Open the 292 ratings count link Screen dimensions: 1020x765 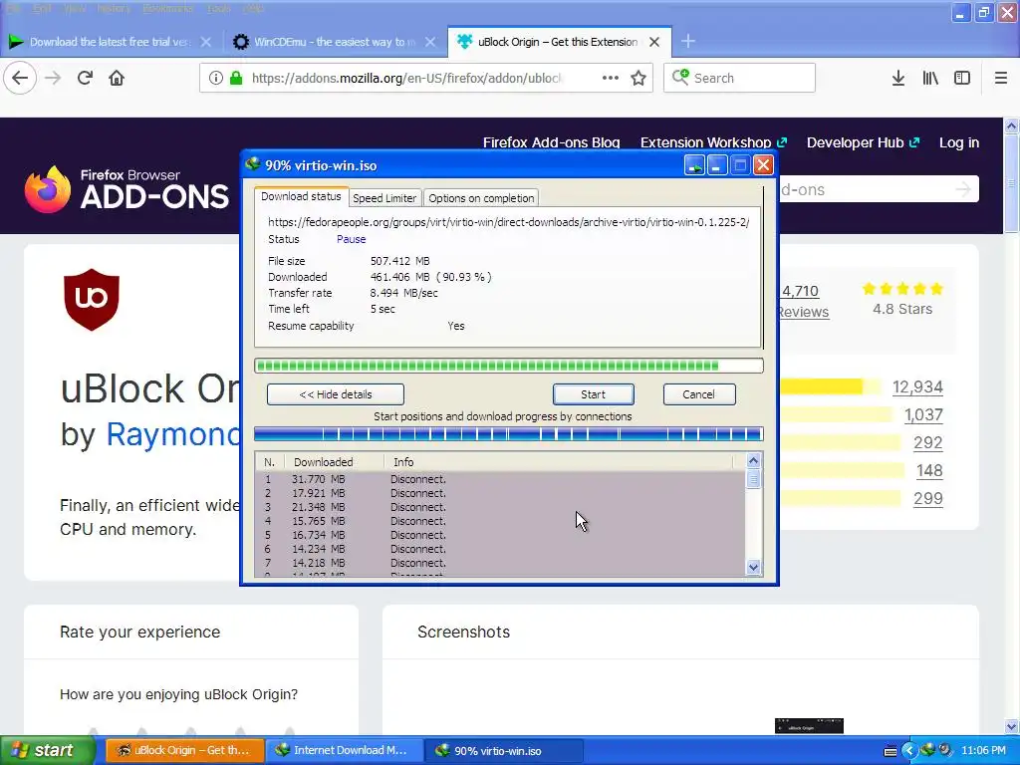[928, 443]
